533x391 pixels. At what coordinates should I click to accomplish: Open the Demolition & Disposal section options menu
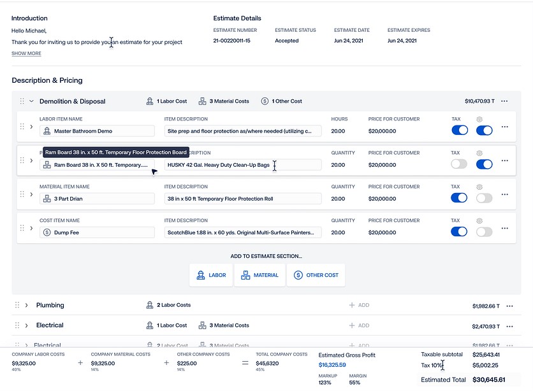[x=504, y=101]
